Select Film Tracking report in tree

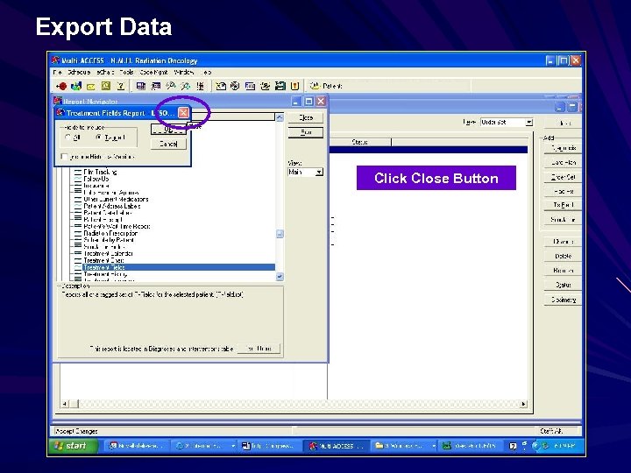point(100,172)
